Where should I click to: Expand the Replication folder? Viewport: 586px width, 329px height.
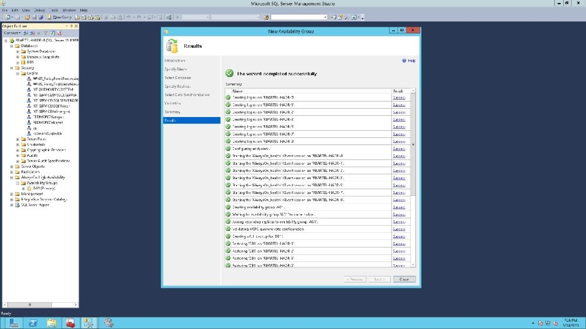click(11, 172)
